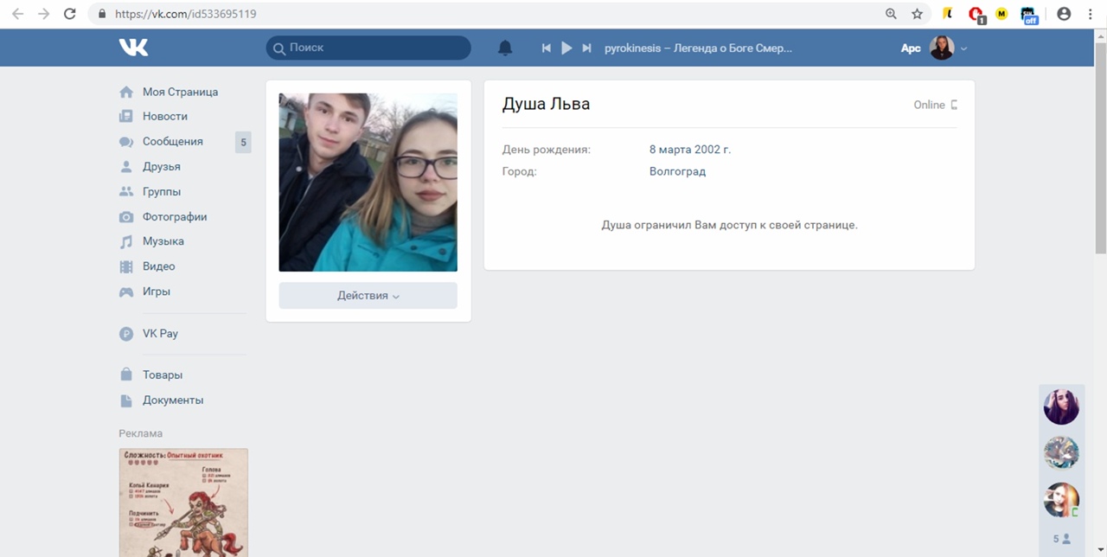Open account menu next to Арс

click(948, 48)
